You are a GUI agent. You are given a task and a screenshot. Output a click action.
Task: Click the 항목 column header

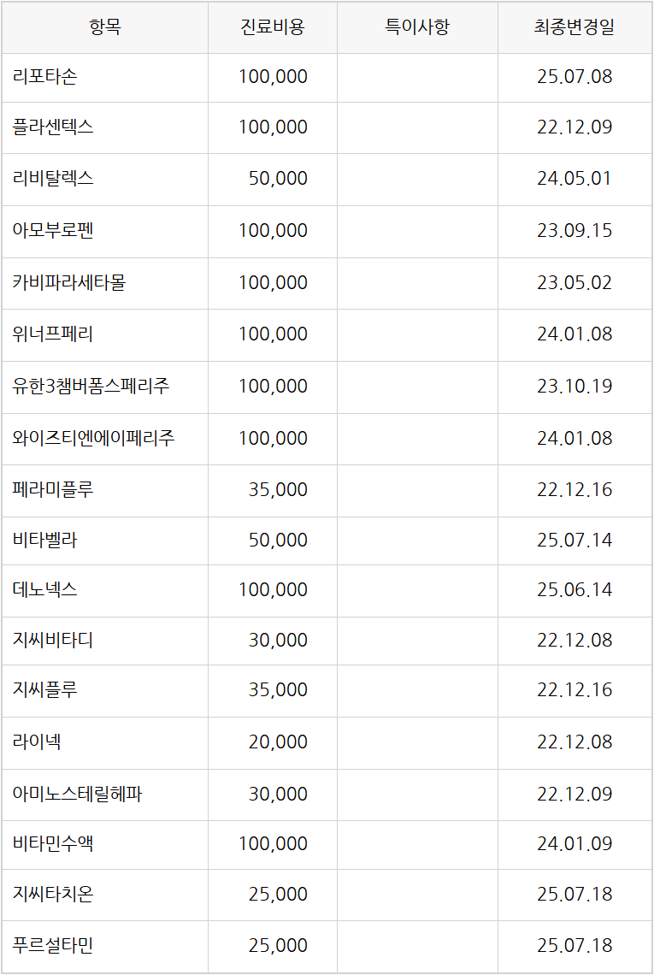(105, 27)
